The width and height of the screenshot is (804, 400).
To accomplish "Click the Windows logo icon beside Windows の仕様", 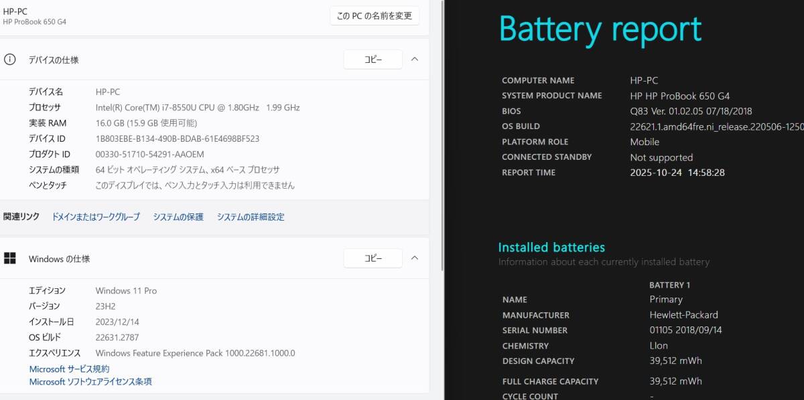I will (10, 258).
